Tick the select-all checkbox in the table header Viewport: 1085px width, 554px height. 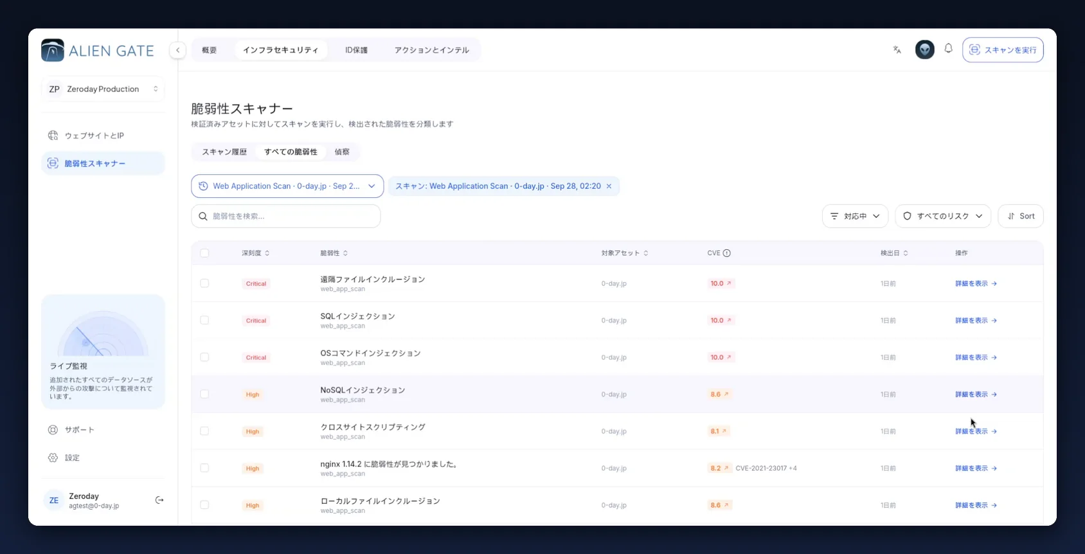click(204, 253)
